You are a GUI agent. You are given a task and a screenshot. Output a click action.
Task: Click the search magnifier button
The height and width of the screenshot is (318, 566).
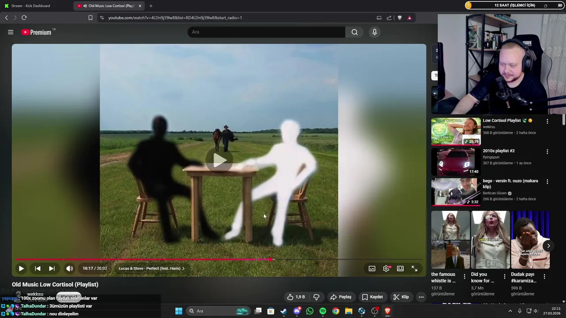click(x=355, y=32)
